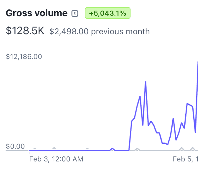The height and width of the screenshot is (170, 198).
Task: Click the tallest purple peak mid-chart
Action: coord(146,82)
